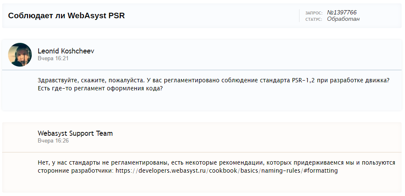Click the reply text starting "Нет, у нас стандарты"

216,167
